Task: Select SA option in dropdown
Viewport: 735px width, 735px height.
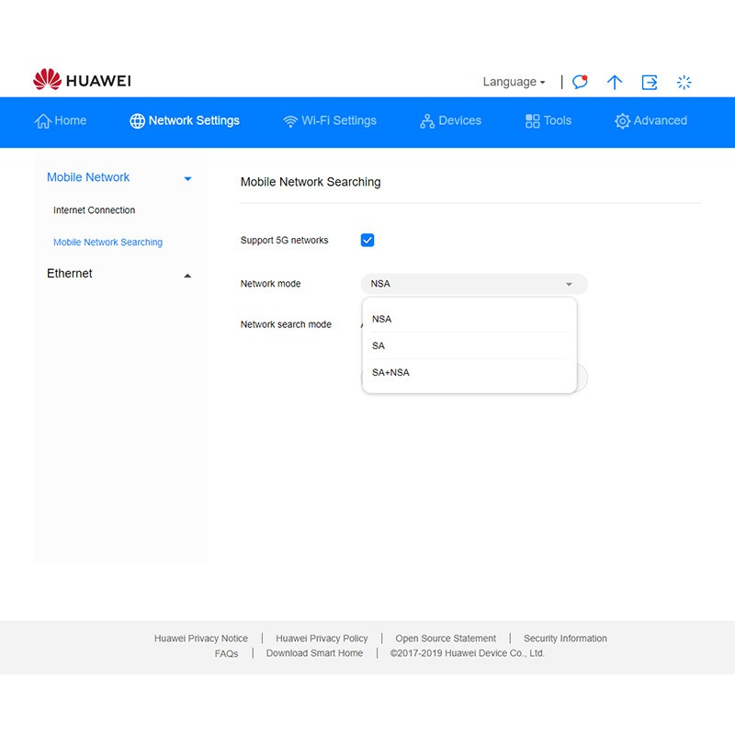Action: point(379,346)
